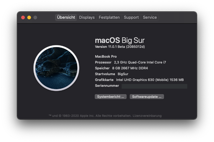Click memory value 8 GB 2667 MHz DDR4
The width and height of the screenshot is (214, 142).
(130, 68)
